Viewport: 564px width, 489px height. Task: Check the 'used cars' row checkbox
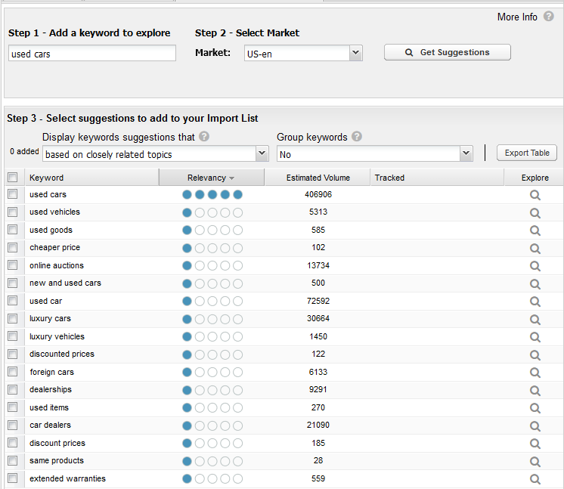click(x=13, y=194)
